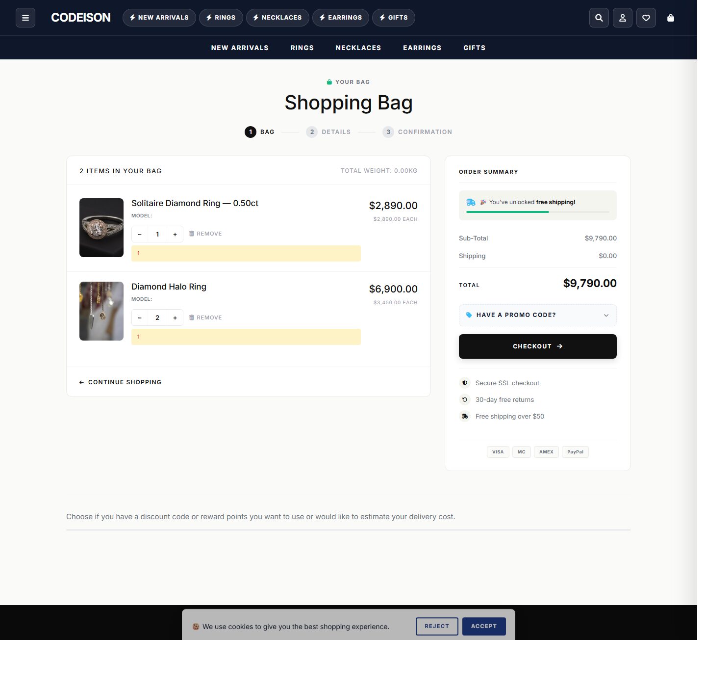Click the PayPal payment badge

coord(575,452)
